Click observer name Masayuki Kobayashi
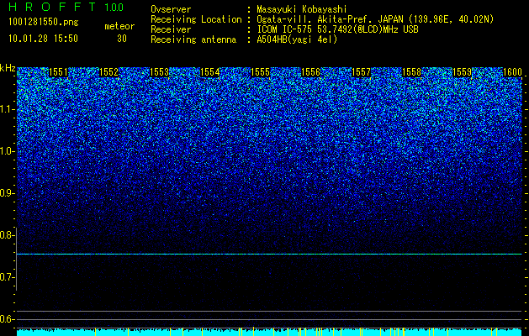The height and width of the screenshot is (336, 529). [302, 9]
